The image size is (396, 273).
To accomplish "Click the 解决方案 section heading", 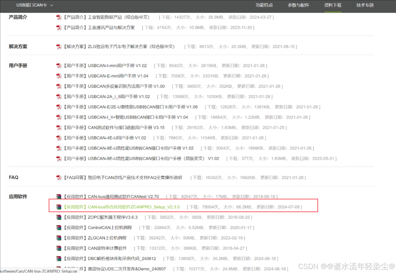I will (x=18, y=47).
